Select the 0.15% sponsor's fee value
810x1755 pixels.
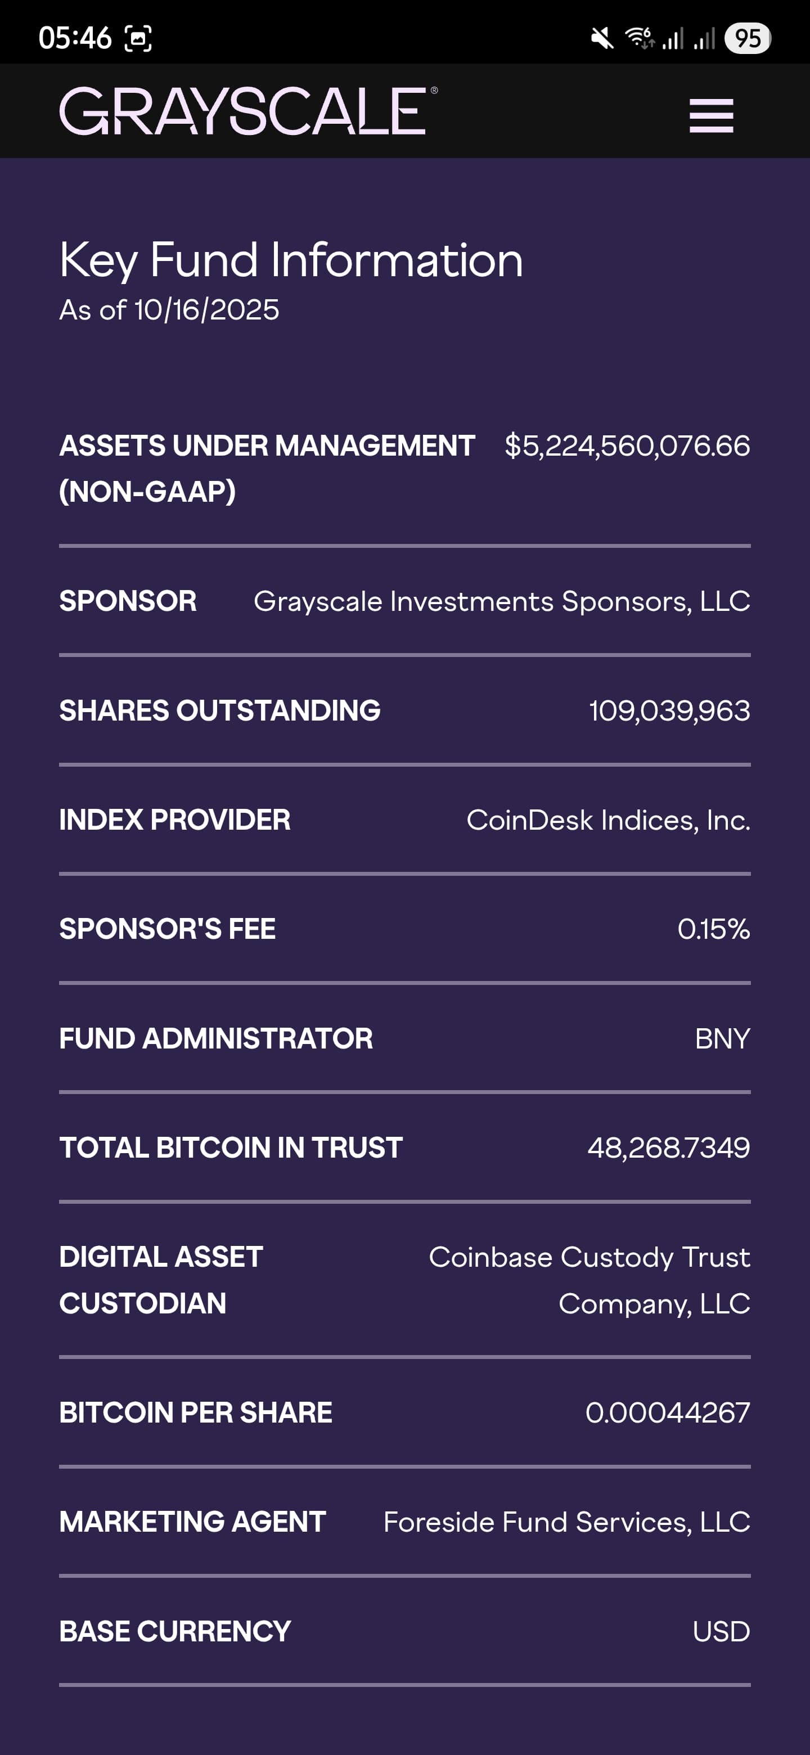[713, 929]
